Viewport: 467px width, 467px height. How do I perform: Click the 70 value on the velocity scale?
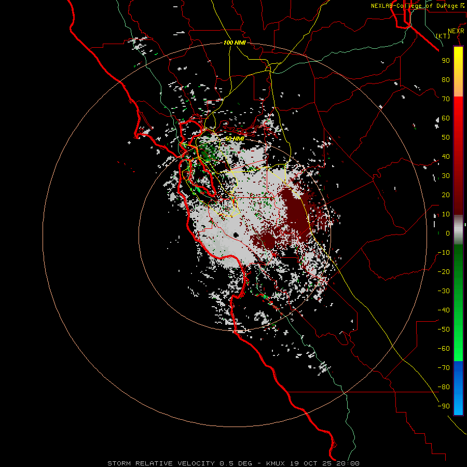[446, 99]
